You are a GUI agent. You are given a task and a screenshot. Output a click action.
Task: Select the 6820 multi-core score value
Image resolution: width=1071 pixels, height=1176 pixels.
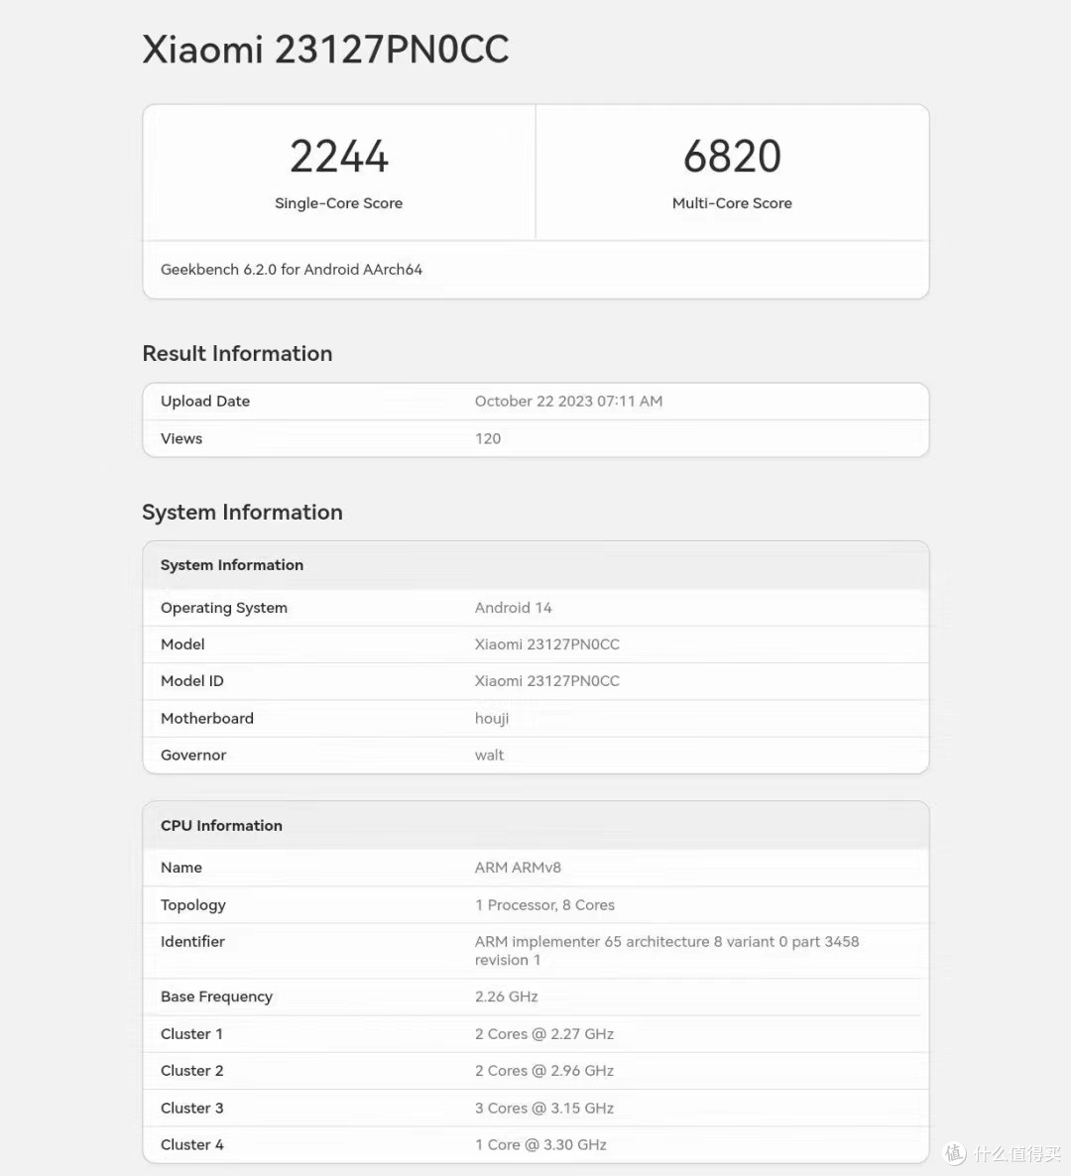point(732,156)
